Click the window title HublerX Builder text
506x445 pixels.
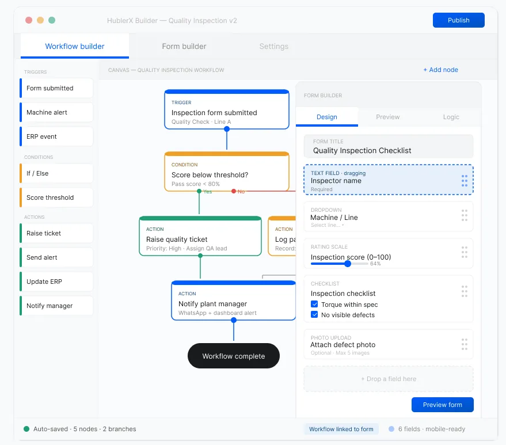click(x=172, y=20)
